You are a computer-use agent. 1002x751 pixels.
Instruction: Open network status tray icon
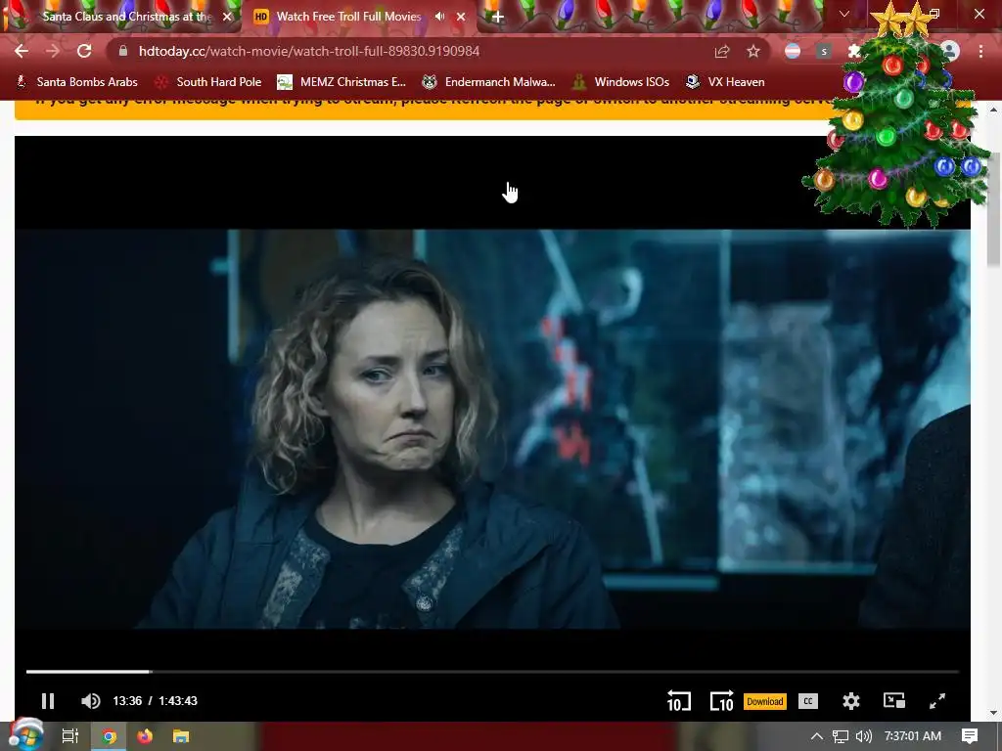[841, 736]
